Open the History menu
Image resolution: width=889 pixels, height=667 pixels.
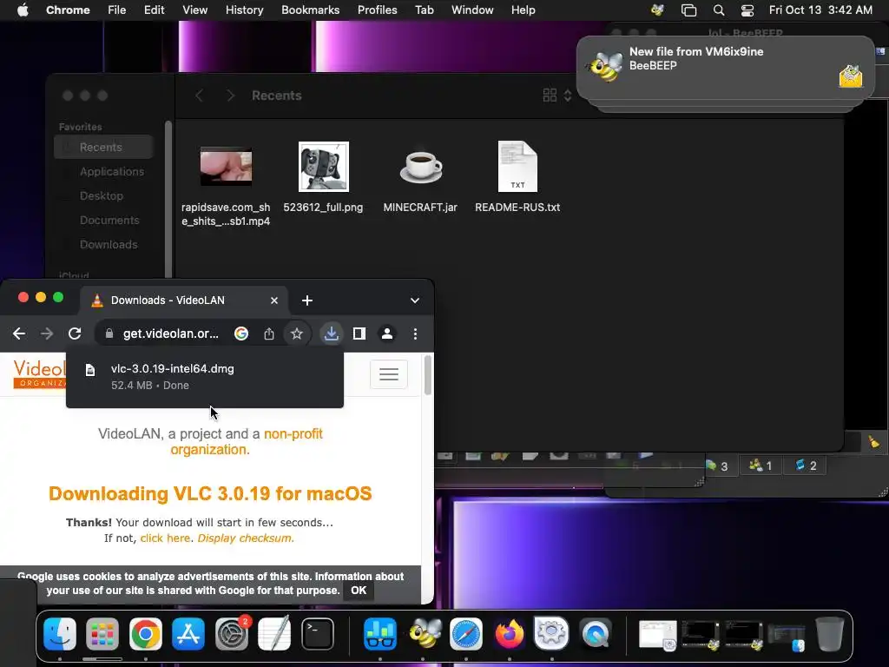244,10
